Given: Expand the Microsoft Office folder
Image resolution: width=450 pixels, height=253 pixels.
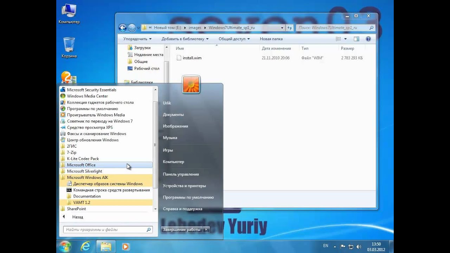Looking at the screenshot, I should pyautogui.click(x=106, y=165).
